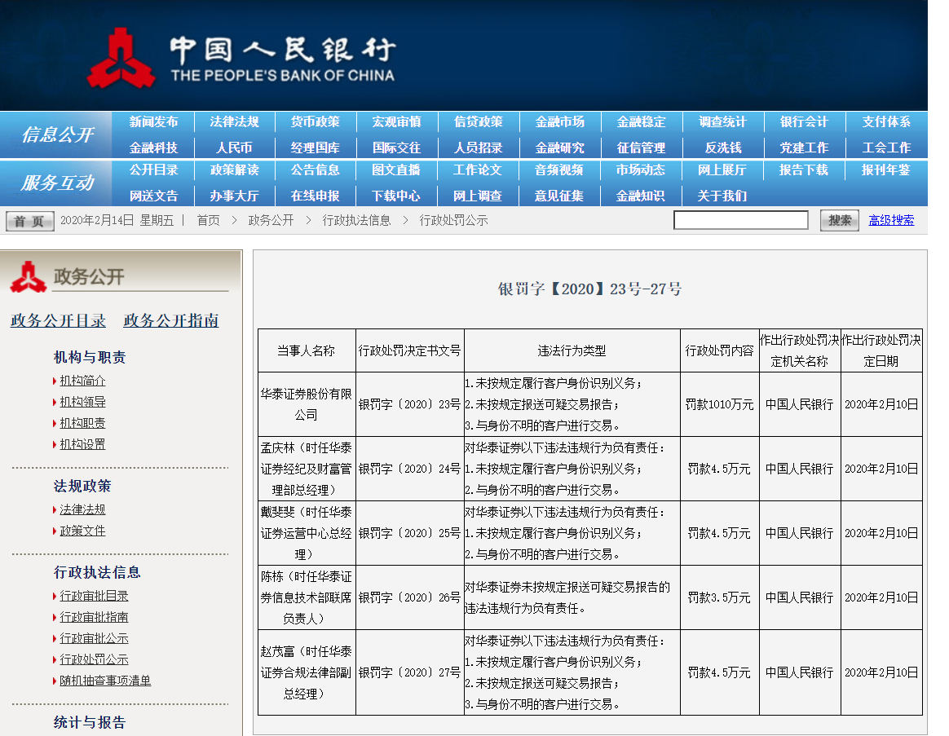Open 人民币 navigation item
This screenshot has height=736, width=949.
[x=234, y=148]
